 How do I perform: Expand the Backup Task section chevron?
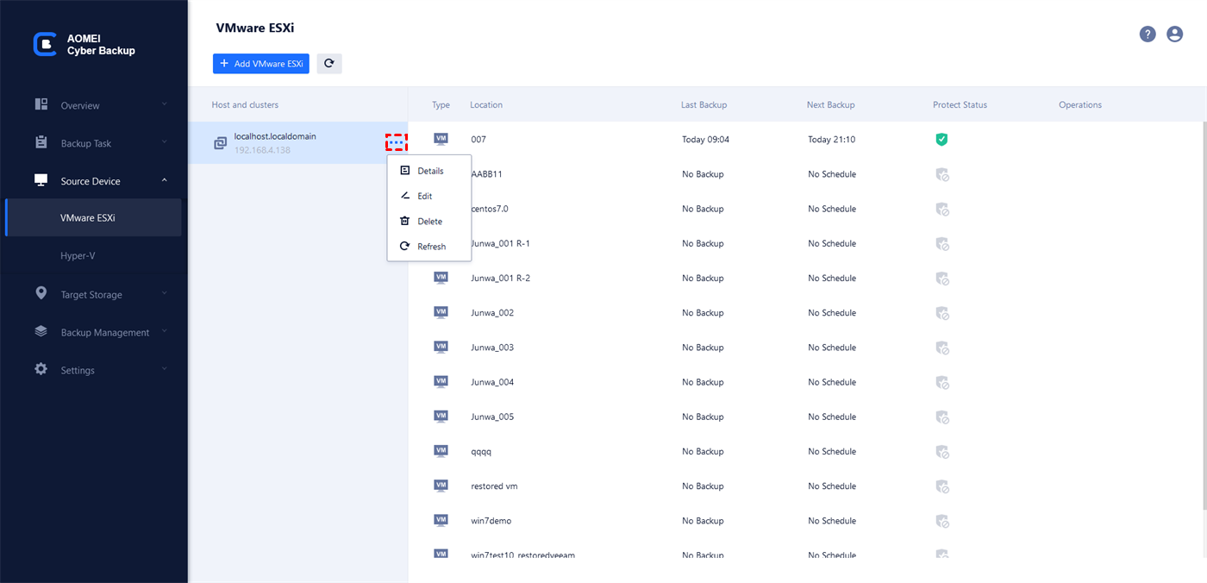click(164, 142)
